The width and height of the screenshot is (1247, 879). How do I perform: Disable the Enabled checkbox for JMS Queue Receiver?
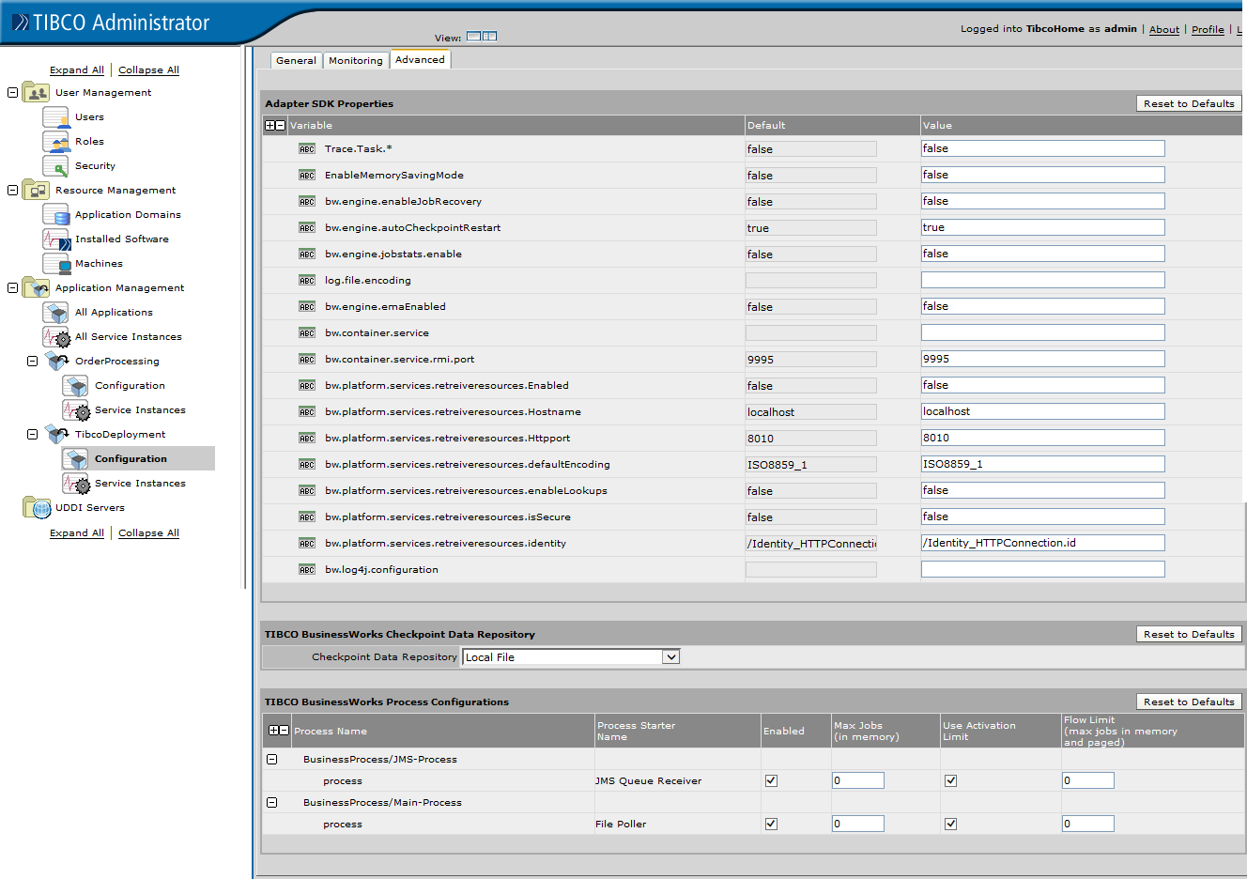coord(771,779)
